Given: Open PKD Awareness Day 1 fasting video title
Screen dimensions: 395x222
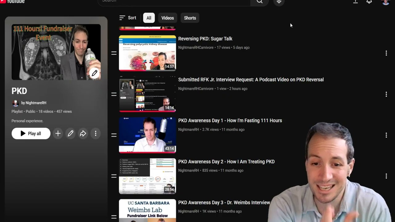Looking at the screenshot, I should pos(230,121).
